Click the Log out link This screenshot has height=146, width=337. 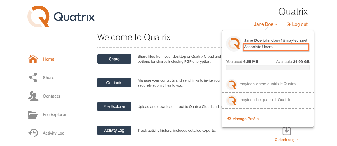(298, 24)
